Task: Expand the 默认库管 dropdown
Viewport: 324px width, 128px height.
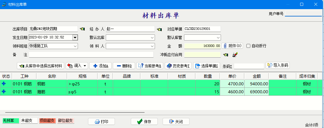Action: 218,37
